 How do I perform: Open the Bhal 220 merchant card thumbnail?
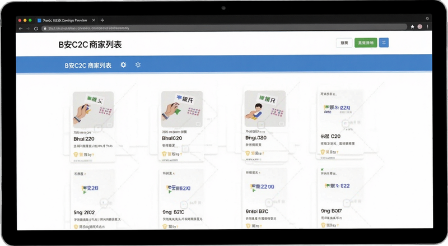tap(93, 110)
